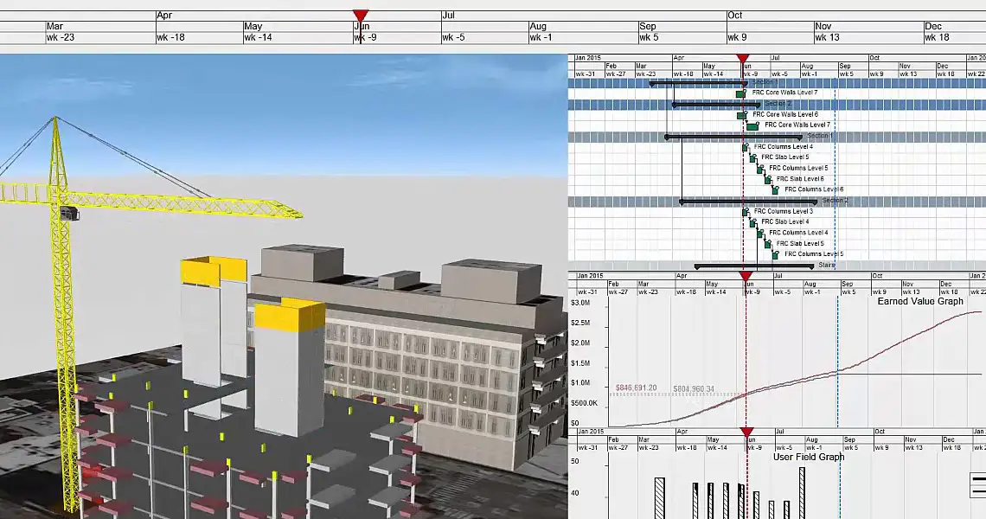Select the FRC Columns Level 6 task bar
This screenshot has width=986, height=519.
775,189
